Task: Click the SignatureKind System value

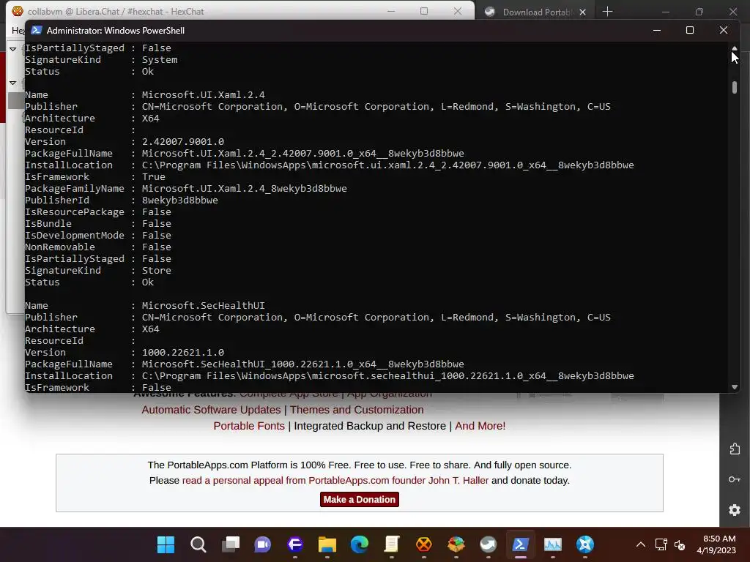Action: coord(159,60)
